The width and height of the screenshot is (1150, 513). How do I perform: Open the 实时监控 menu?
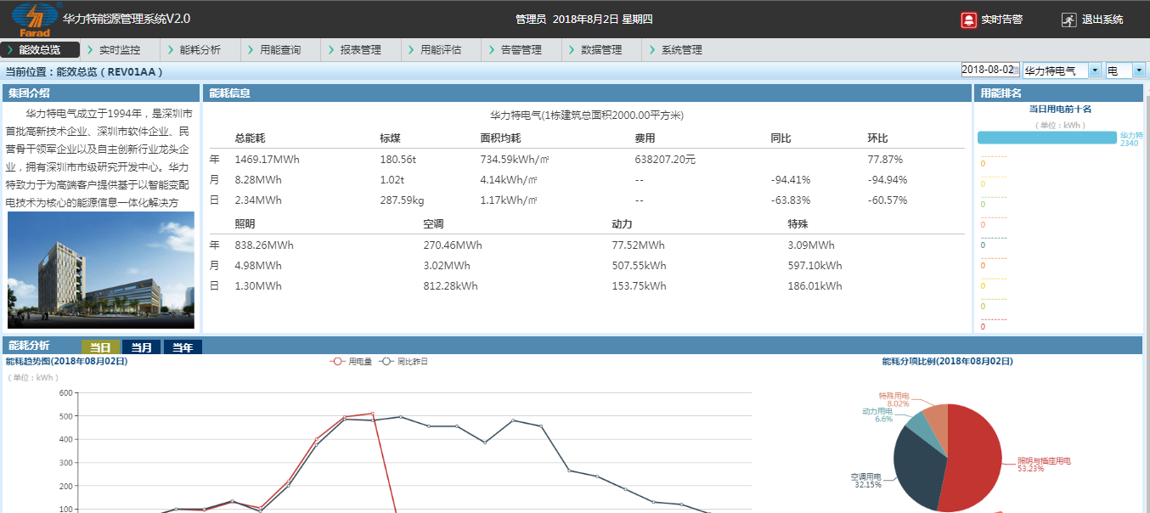click(x=120, y=50)
